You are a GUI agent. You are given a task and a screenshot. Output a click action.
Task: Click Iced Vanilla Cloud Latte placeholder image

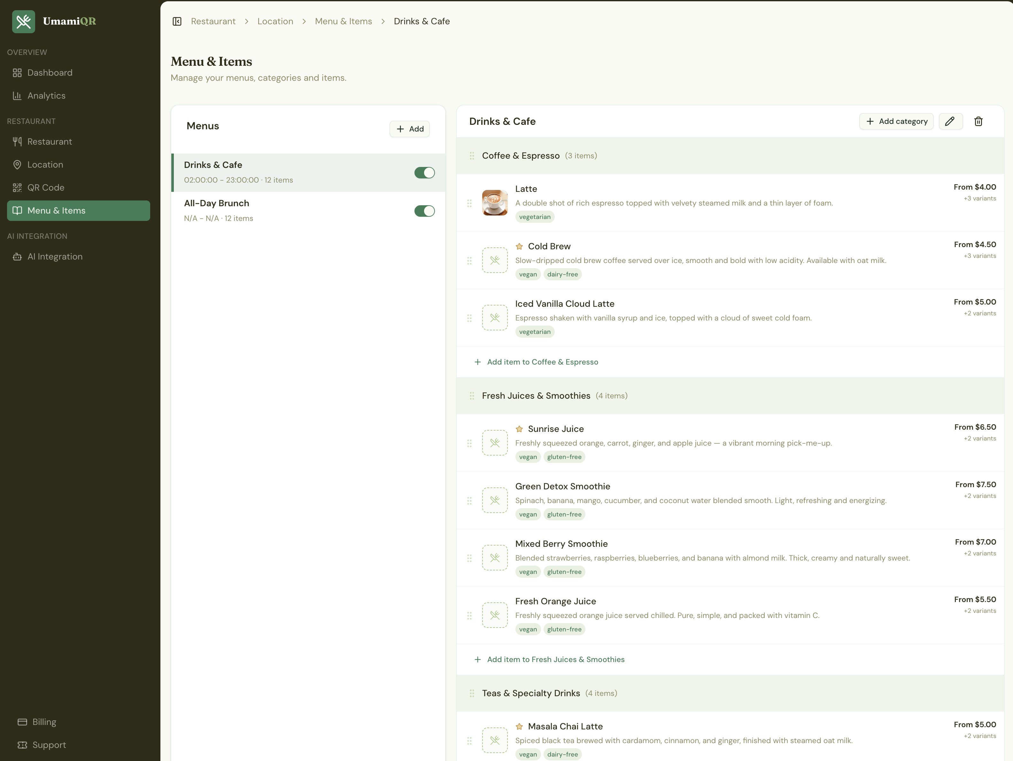495,317
